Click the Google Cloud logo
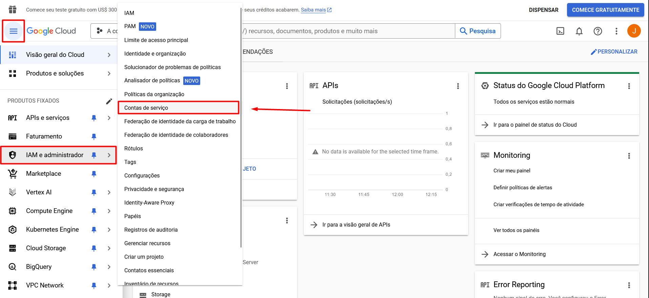Screen dimensions: 649x298 (x=51, y=31)
